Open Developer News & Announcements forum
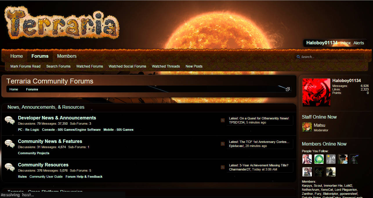The height and width of the screenshot is (198, 373). (x=57, y=118)
